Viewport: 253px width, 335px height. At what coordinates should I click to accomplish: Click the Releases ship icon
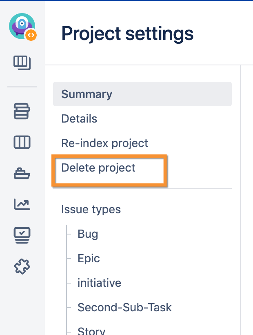pos(22,173)
